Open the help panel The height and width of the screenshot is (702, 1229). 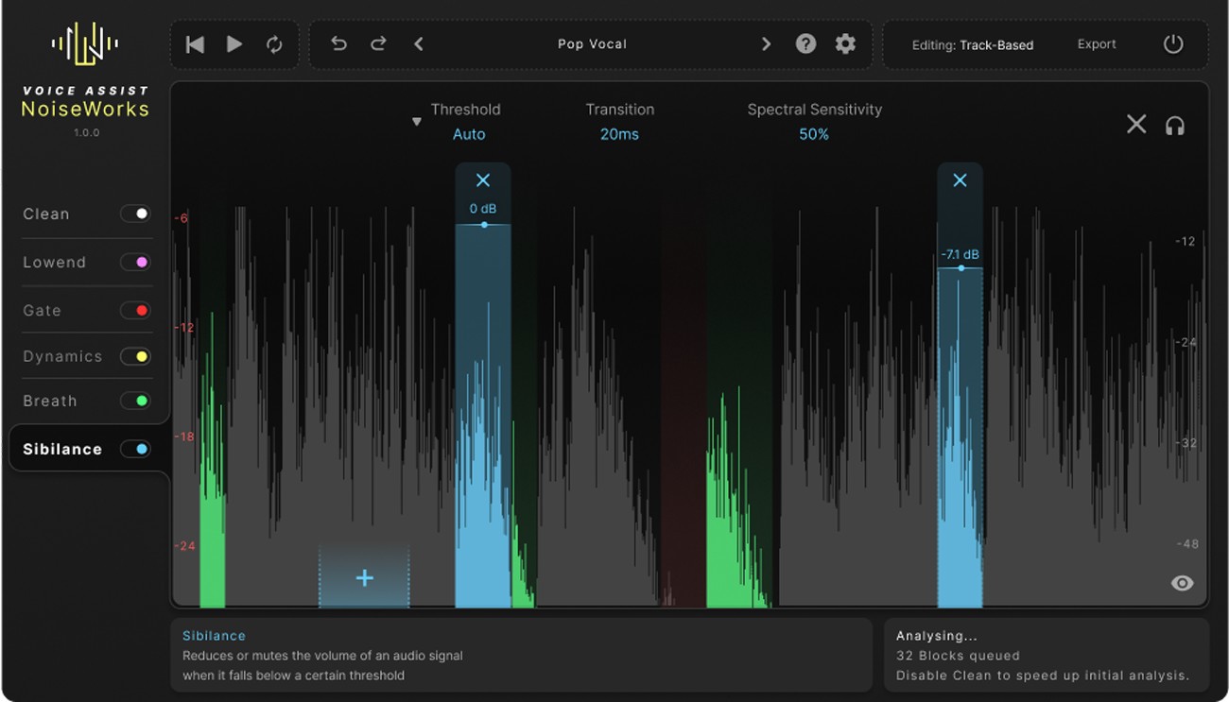click(805, 43)
